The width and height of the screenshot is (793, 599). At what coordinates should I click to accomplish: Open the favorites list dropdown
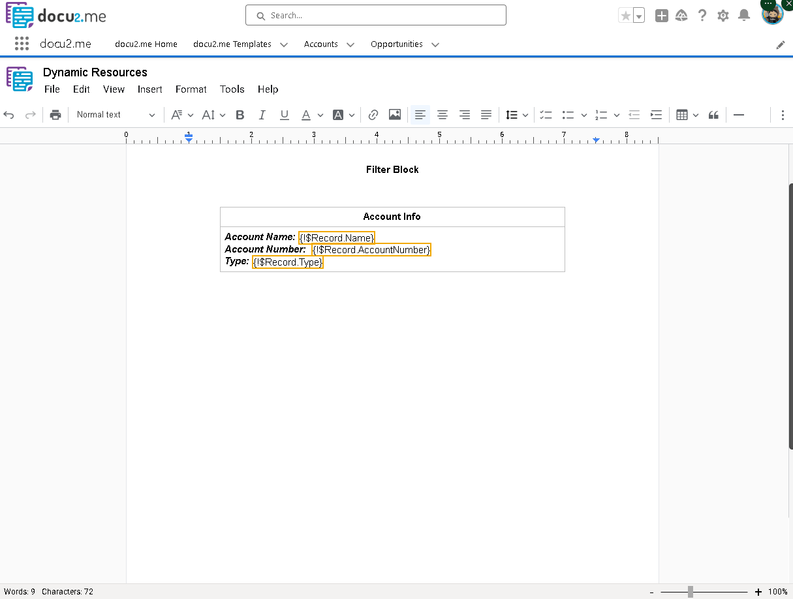(x=639, y=16)
